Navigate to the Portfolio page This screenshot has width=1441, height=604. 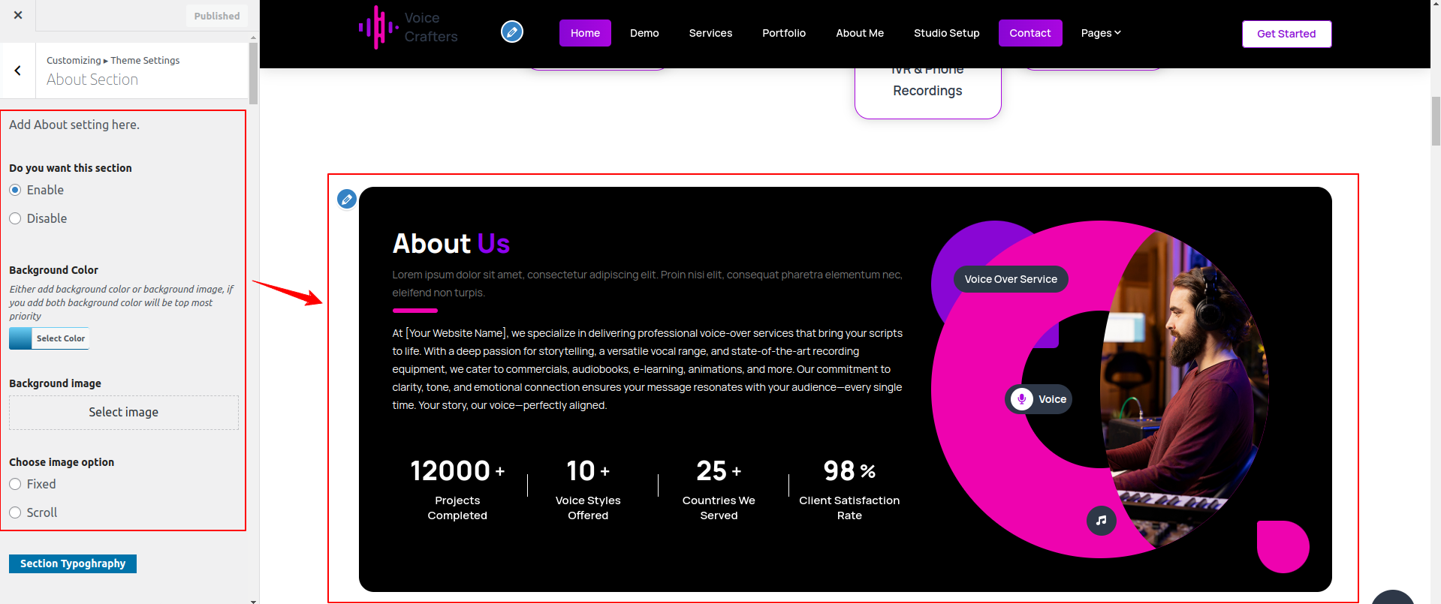tap(783, 33)
